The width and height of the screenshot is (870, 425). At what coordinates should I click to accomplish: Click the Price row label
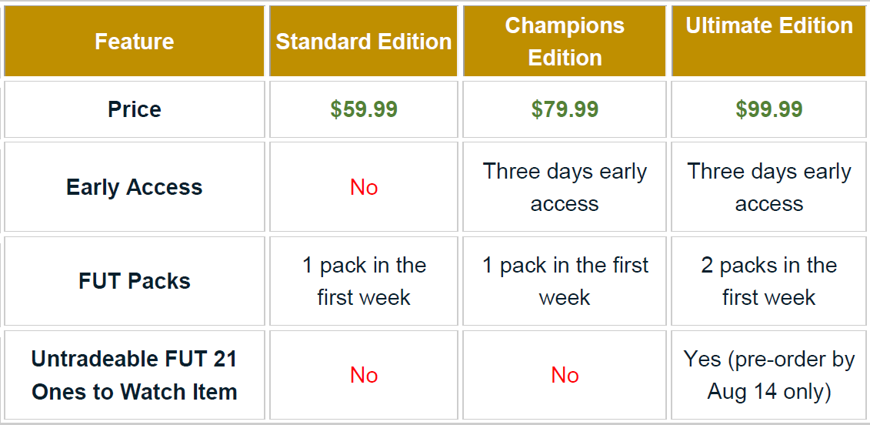(135, 109)
